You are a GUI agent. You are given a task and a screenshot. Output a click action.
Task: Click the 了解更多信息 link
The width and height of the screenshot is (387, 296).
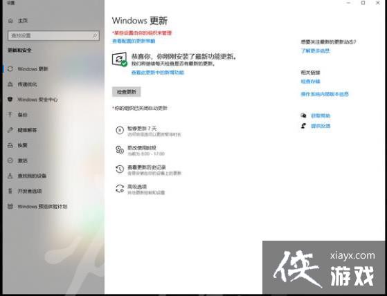point(315,51)
